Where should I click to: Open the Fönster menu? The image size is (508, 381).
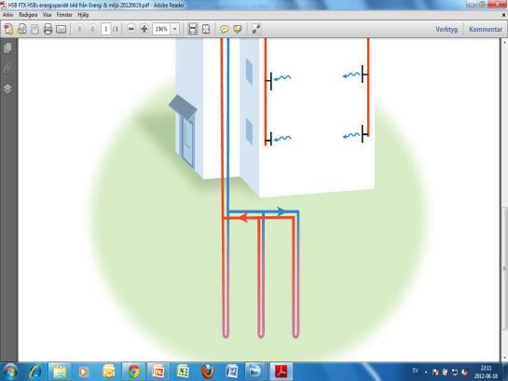point(64,15)
